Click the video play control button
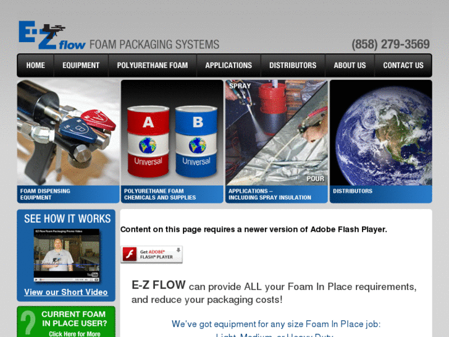Image resolution: width=449 pixels, height=337 pixels. (36, 279)
